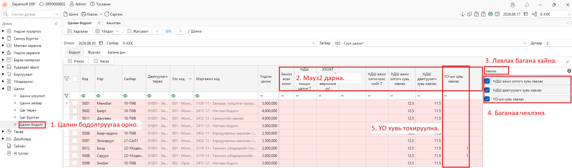Click the ҮО-ын хувь лавлах cell for Болд
Image resolution: width=572 pixels, height=168 pixels.
click(456, 148)
